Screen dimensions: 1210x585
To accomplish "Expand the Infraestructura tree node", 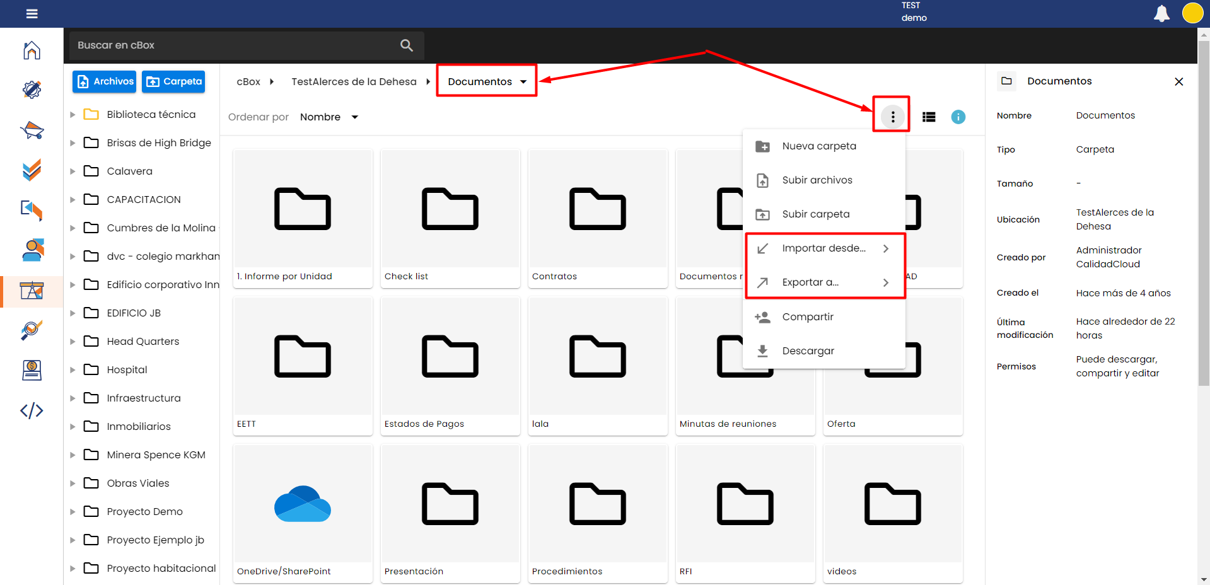I will tap(73, 398).
